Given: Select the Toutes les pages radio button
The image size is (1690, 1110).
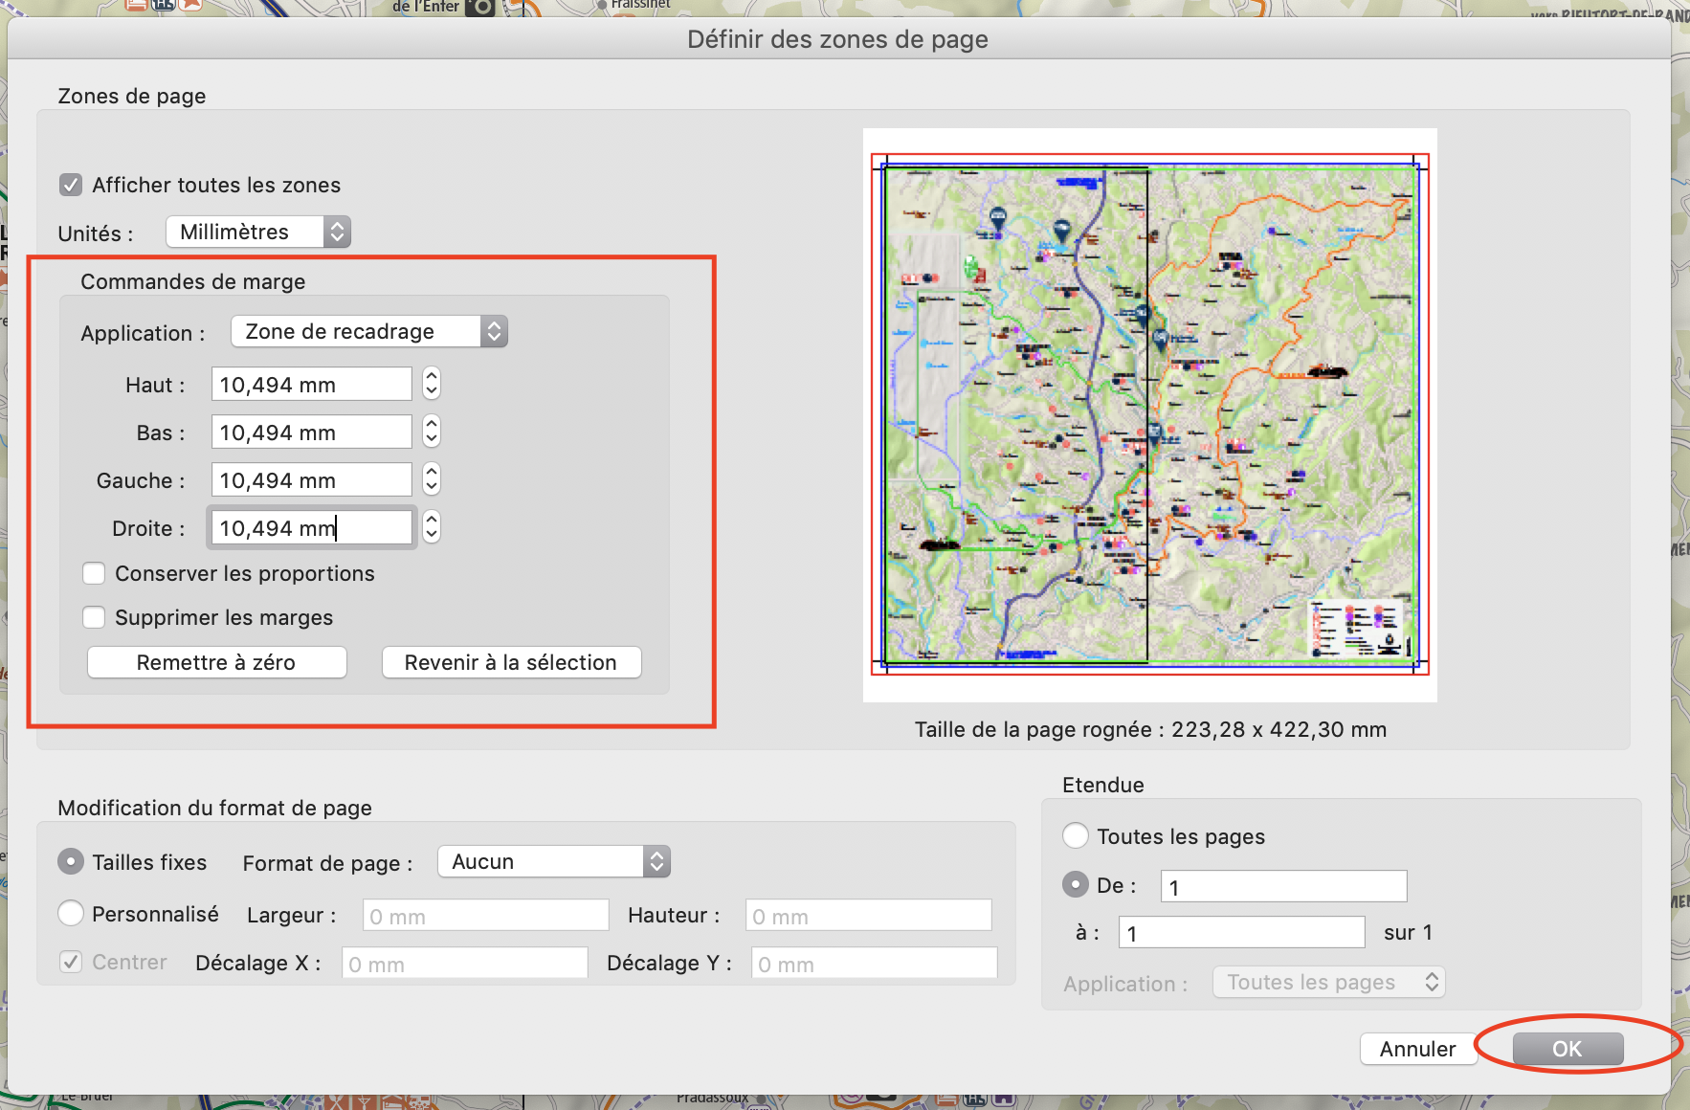Looking at the screenshot, I should 1076,835.
